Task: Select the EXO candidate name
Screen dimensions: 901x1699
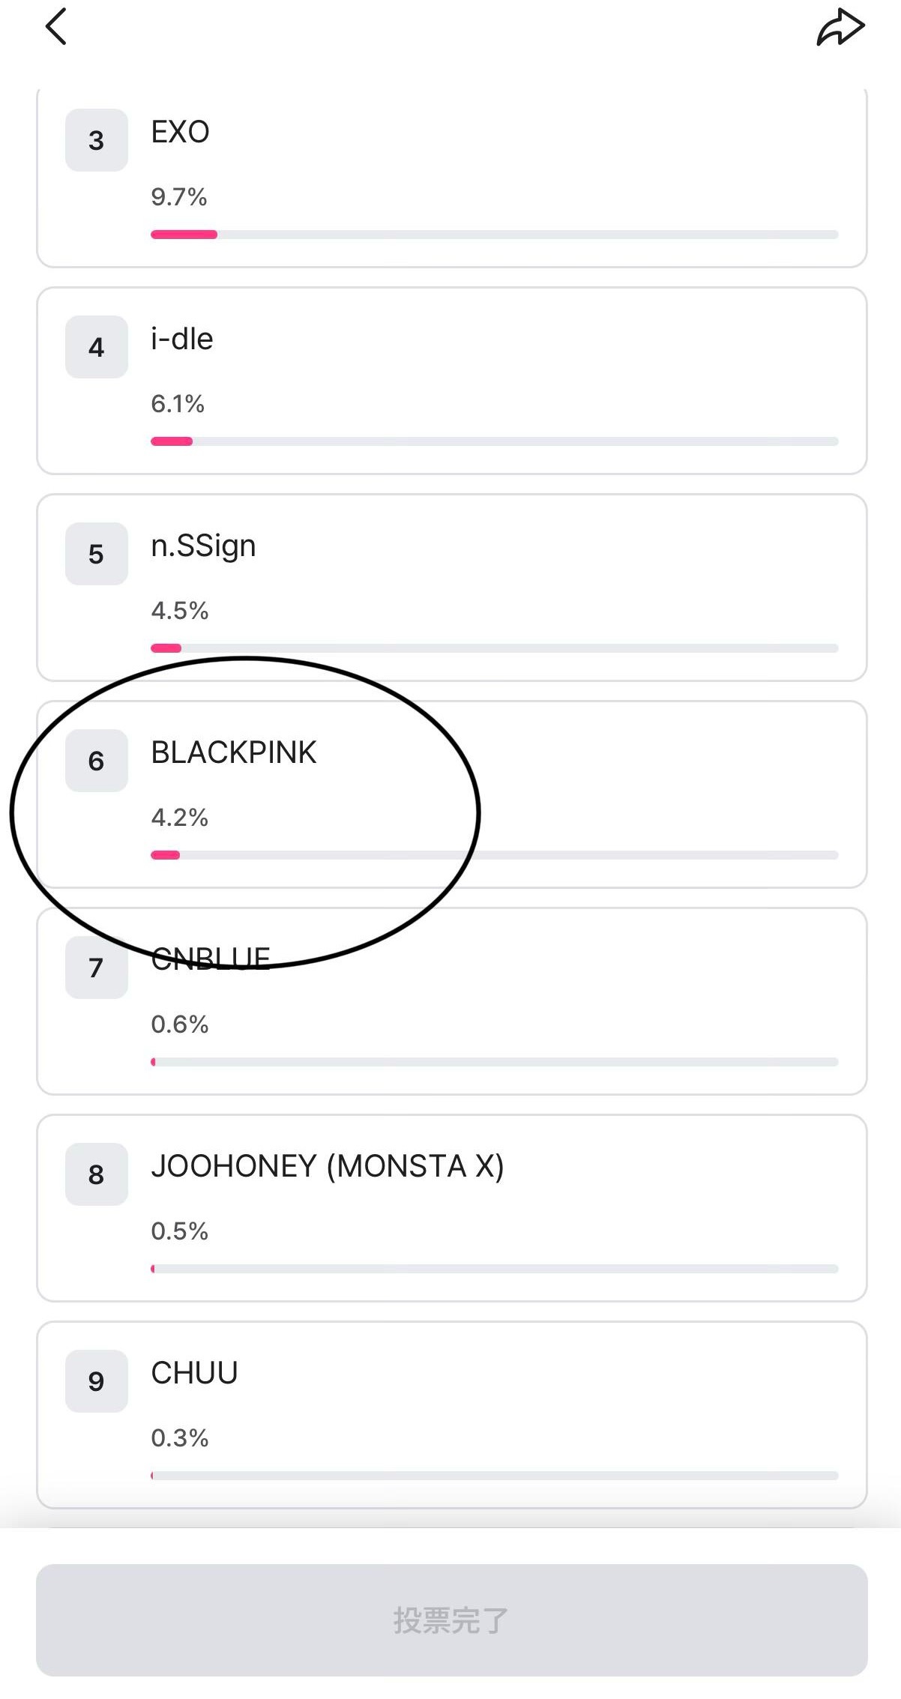Action: (x=180, y=133)
